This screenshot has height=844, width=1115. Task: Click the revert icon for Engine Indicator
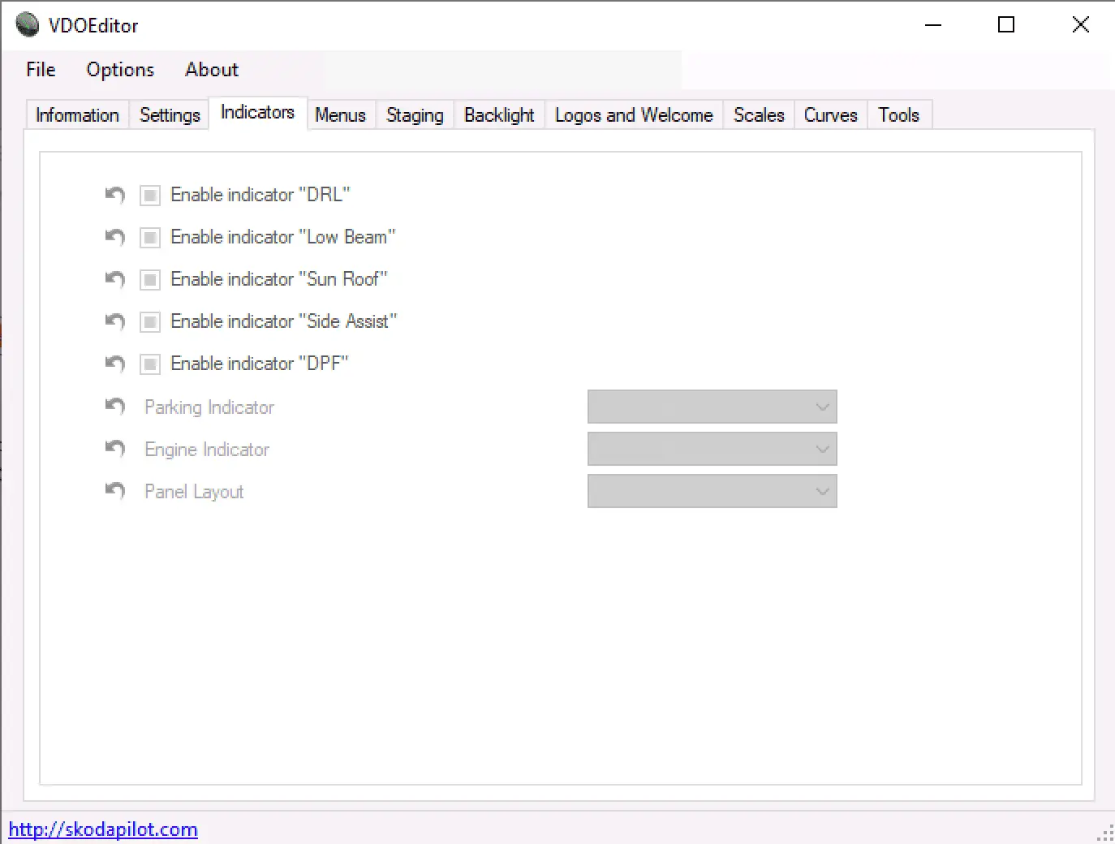coord(115,448)
